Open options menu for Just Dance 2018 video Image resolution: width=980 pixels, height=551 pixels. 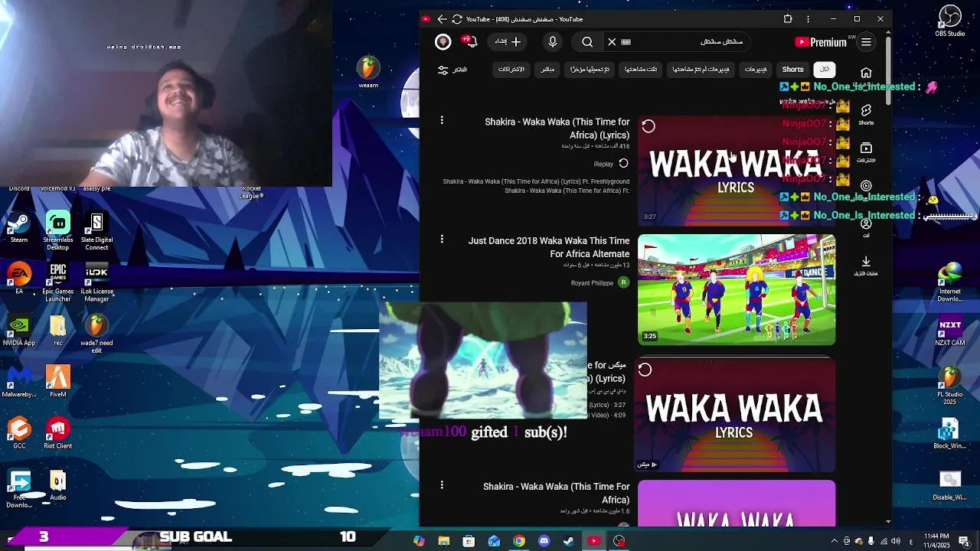point(442,240)
